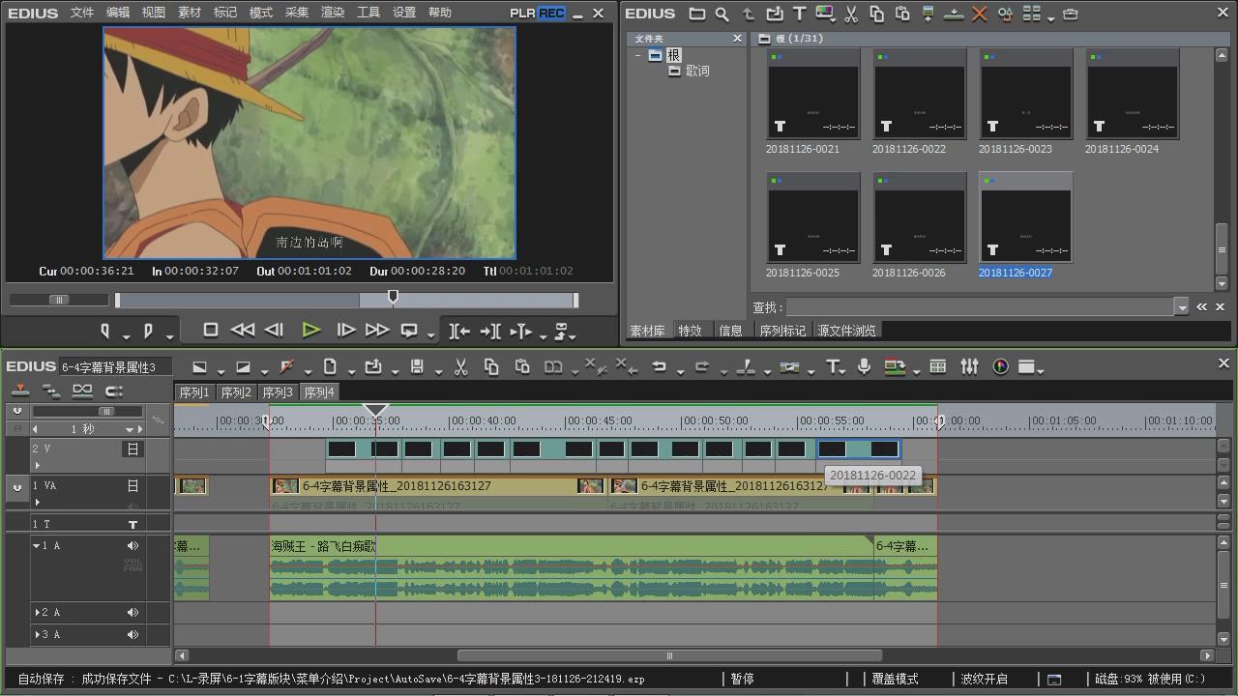Switch to the 特效 tab

690,331
